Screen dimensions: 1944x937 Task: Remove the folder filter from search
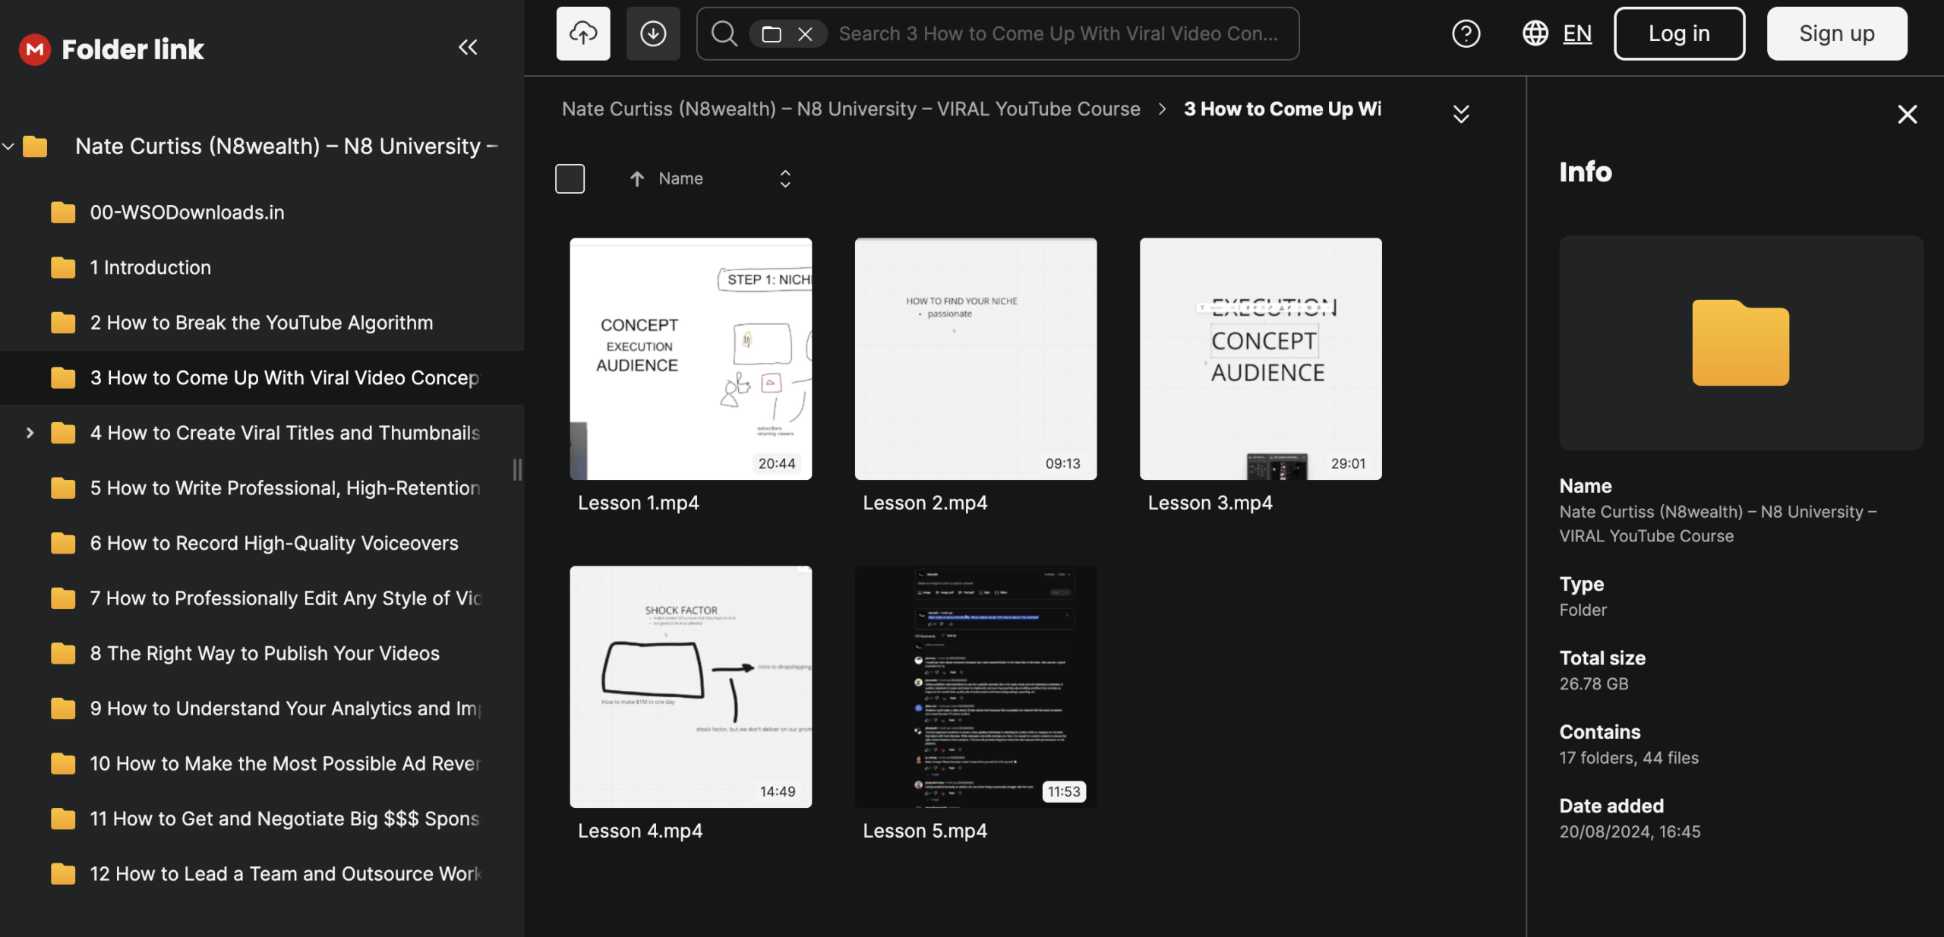805,34
